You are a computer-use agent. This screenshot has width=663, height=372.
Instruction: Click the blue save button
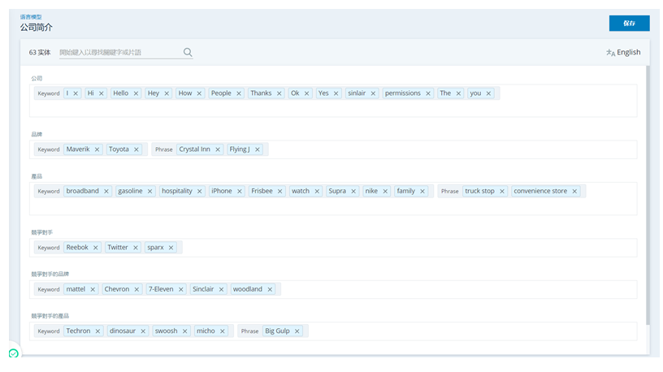pyautogui.click(x=629, y=24)
